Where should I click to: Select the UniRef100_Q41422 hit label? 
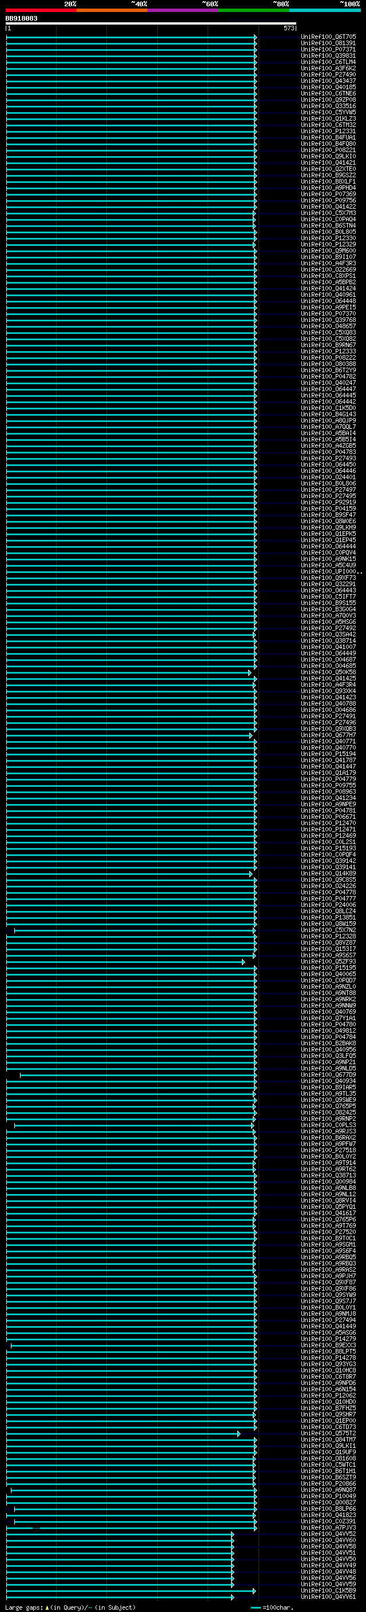click(328, 206)
